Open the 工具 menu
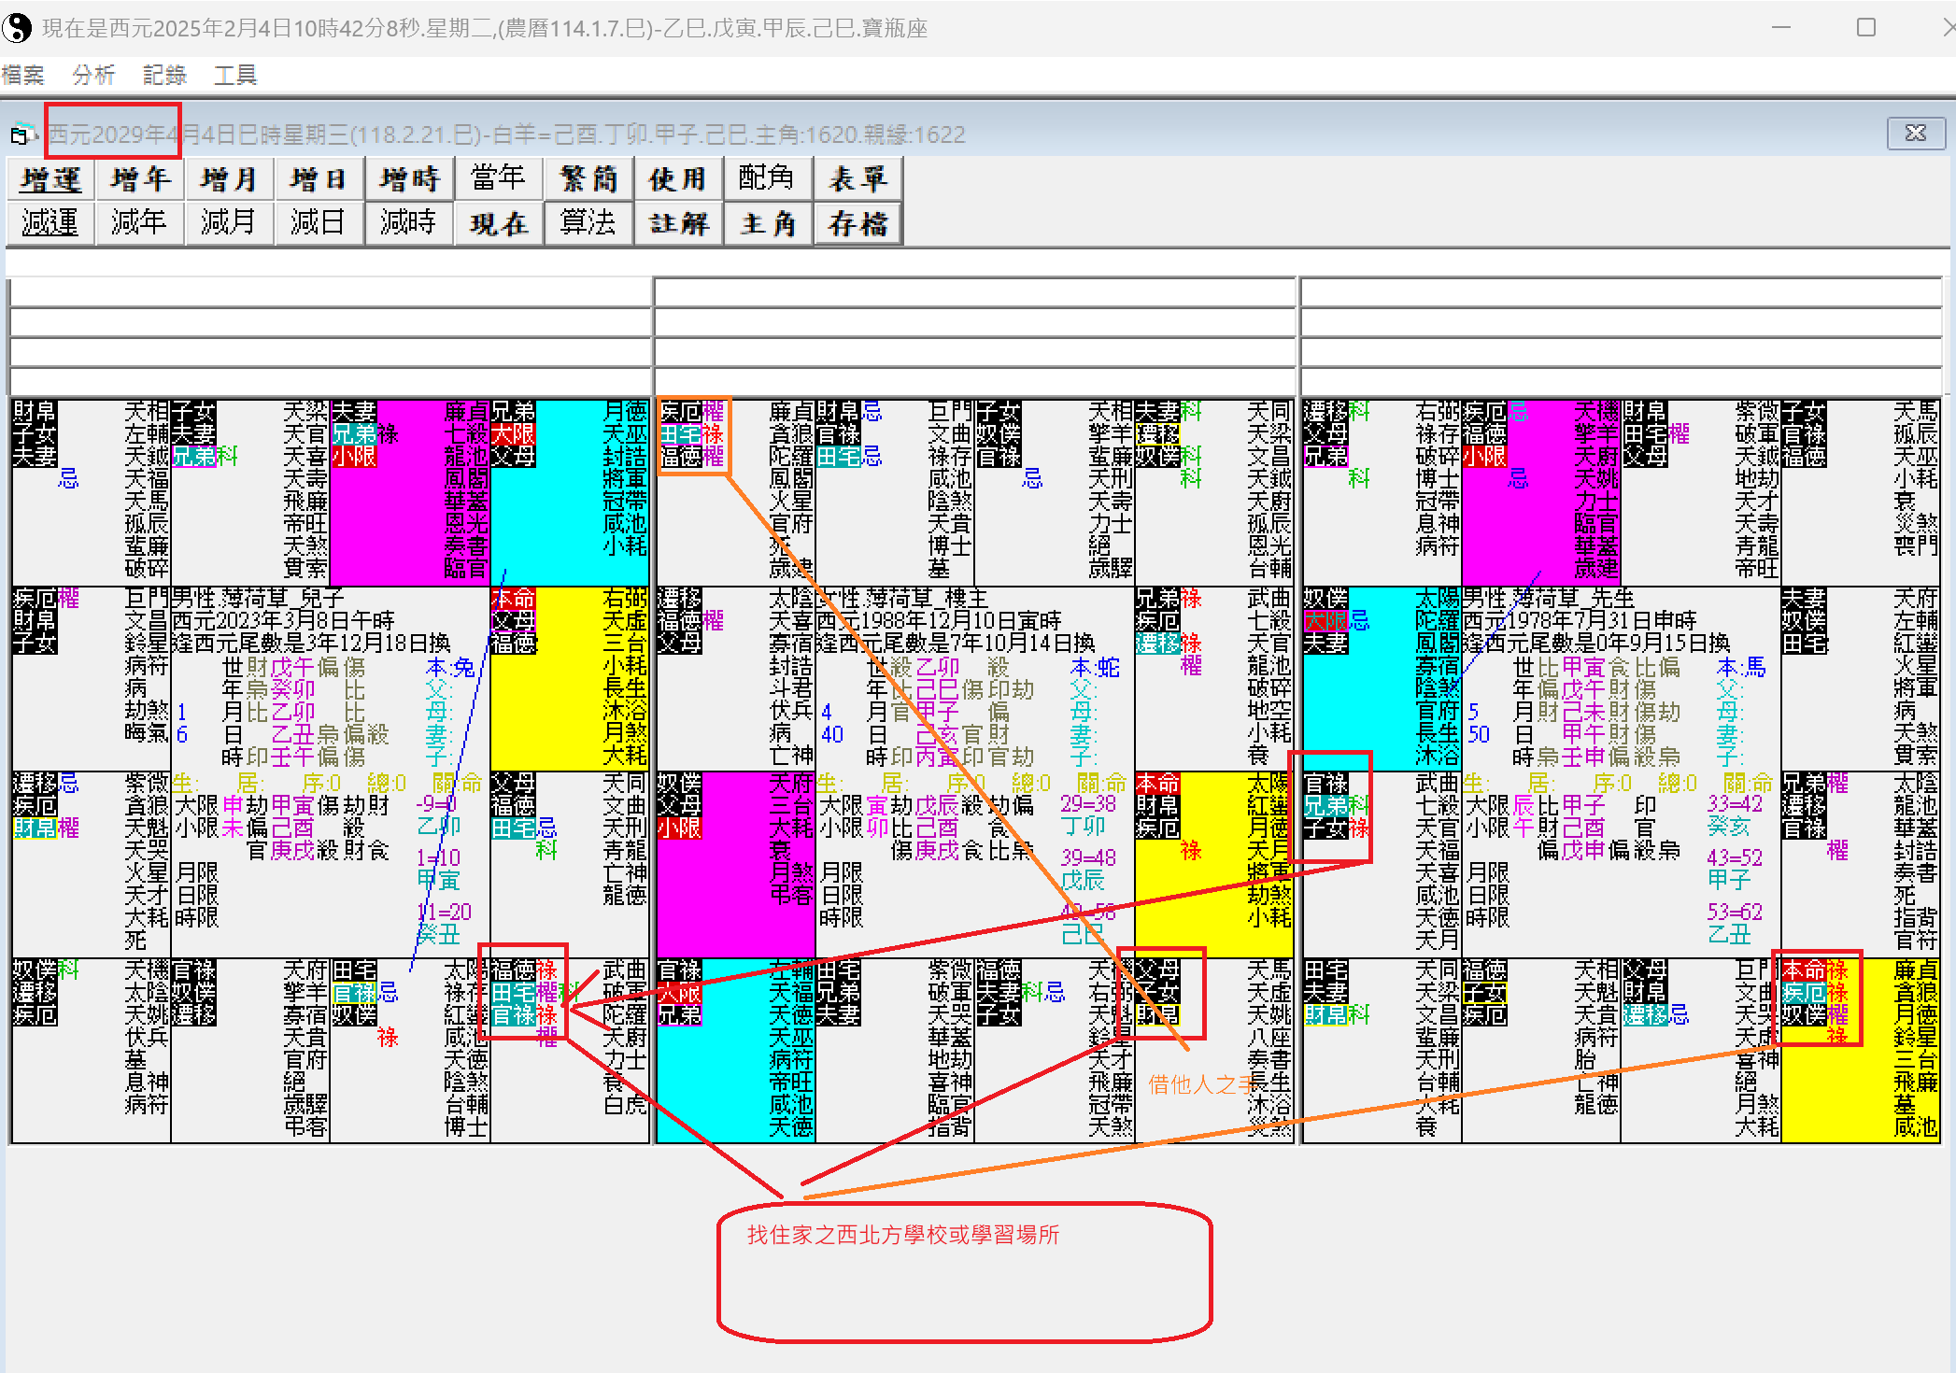This screenshot has width=1956, height=1373. (234, 75)
